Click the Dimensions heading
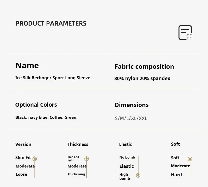This screenshot has width=208, height=187. coord(132,105)
